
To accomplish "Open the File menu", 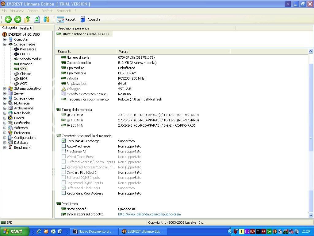I will point(4,11).
